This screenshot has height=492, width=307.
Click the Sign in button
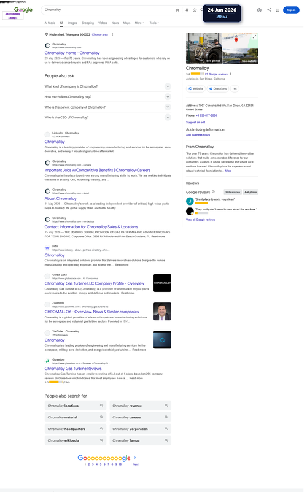(291, 10)
